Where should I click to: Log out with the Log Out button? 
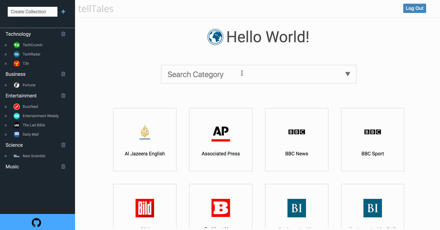414,8
